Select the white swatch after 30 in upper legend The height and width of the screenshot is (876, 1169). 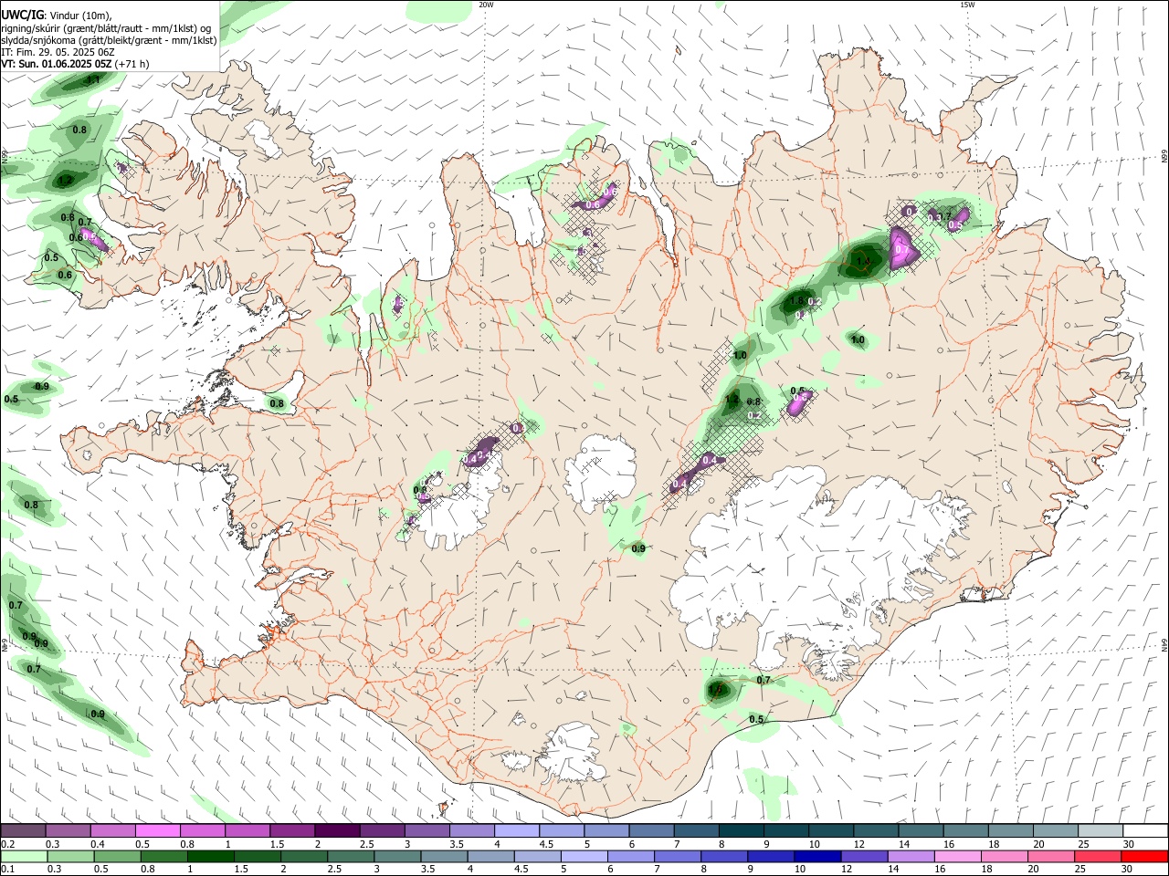tap(1145, 831)
